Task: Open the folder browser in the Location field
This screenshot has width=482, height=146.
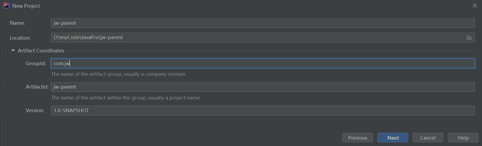Action: pos(469,37)
